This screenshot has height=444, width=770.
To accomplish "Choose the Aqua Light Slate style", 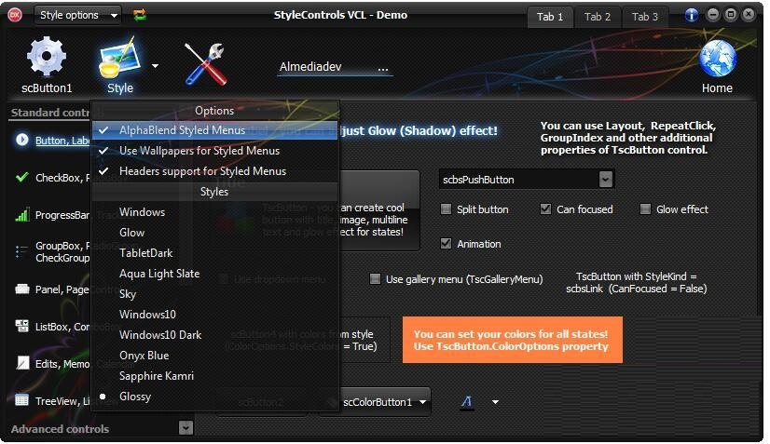I will coord(214,274).
